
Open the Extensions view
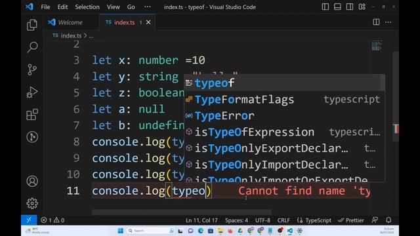(32, 115)
